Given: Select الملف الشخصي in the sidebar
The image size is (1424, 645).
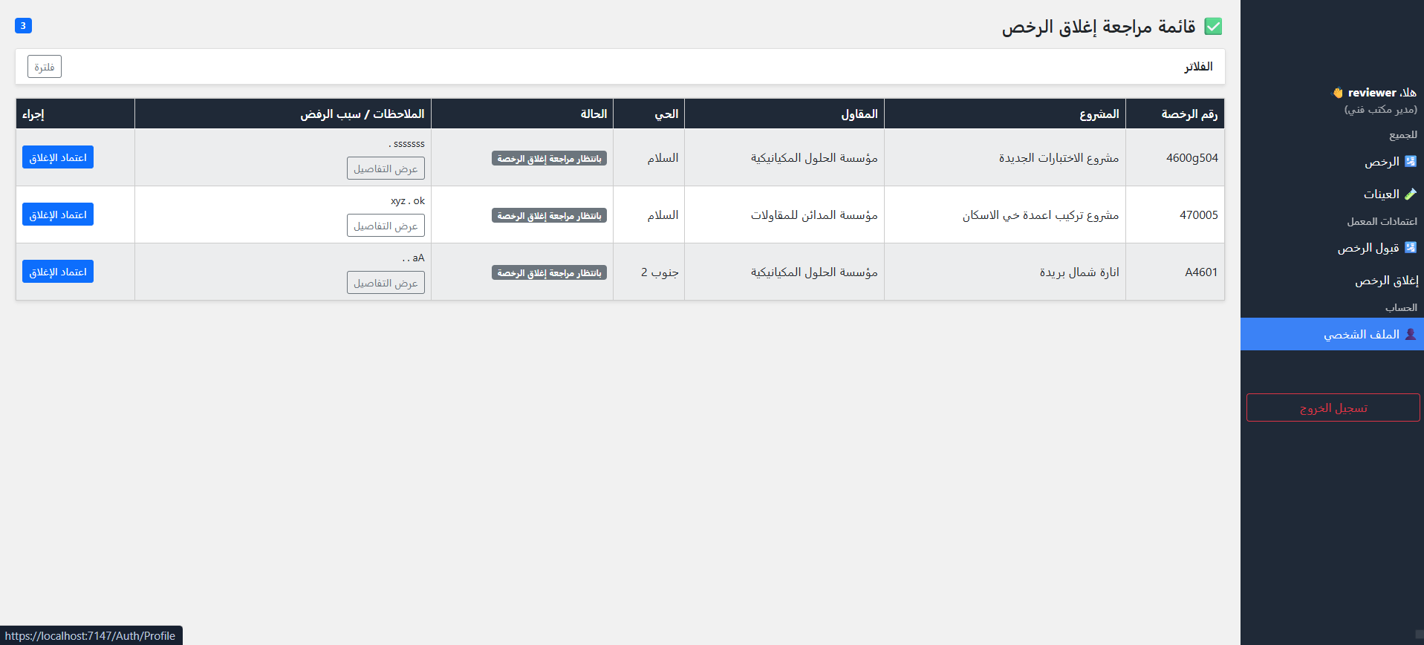Looking at the screenshot, I should (x=1332, y=334).
